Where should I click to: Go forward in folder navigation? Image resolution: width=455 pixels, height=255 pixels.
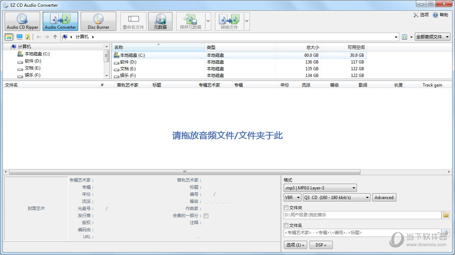(47, 37)
